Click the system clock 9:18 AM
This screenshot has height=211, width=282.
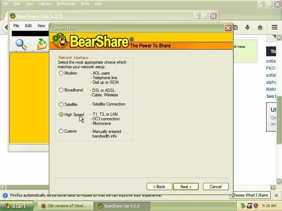(x=269, y=206)
